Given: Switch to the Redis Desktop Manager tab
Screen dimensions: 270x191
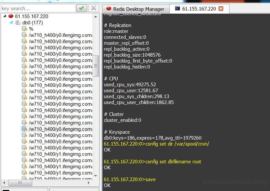Looking at the screenshot, I should (136, 9).
